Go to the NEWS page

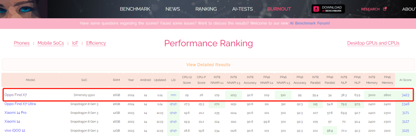coord(173,9)
